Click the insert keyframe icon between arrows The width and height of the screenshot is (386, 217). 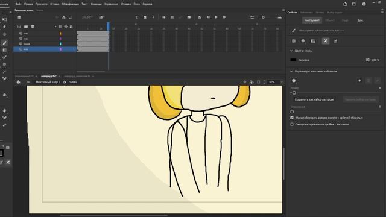click(145, 17)
